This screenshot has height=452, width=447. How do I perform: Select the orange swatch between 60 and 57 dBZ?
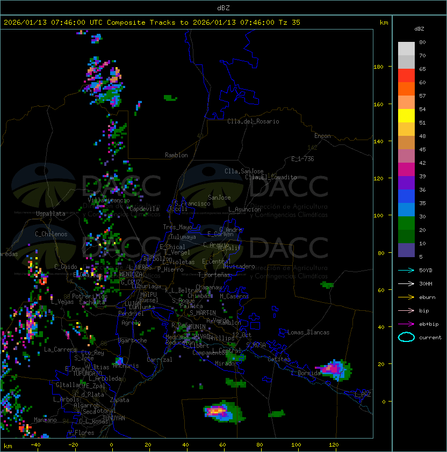(x=406, y=89)
